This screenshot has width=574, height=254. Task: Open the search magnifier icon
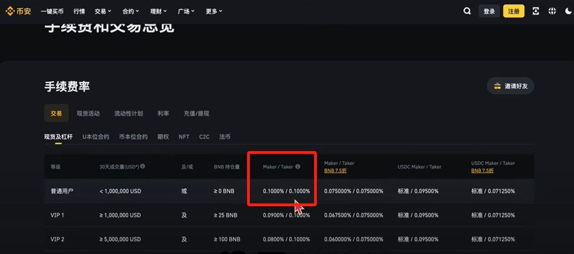click(467, 11)
